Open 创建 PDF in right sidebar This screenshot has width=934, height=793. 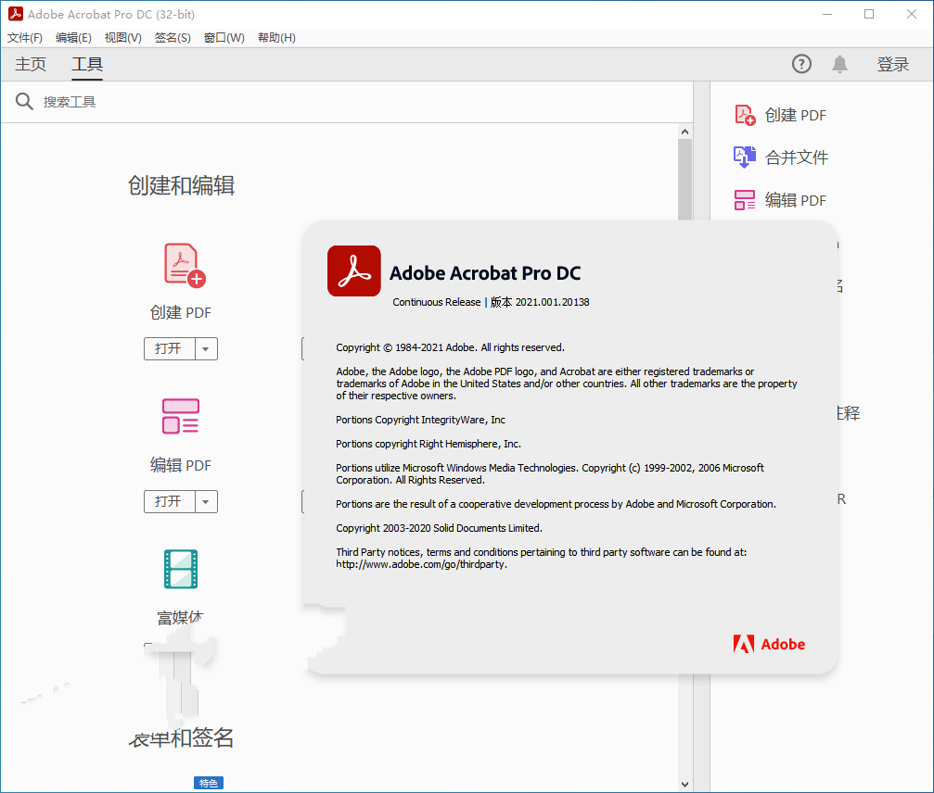(780, 116)
